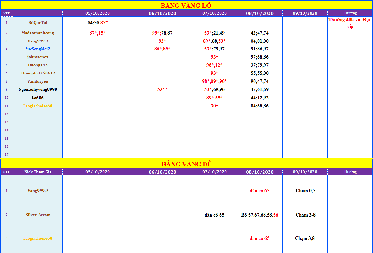Screen dimensions: 373x253
Task: Click Laogiachoiso68 in the LÔ table
Action: [x=38, y=106]
